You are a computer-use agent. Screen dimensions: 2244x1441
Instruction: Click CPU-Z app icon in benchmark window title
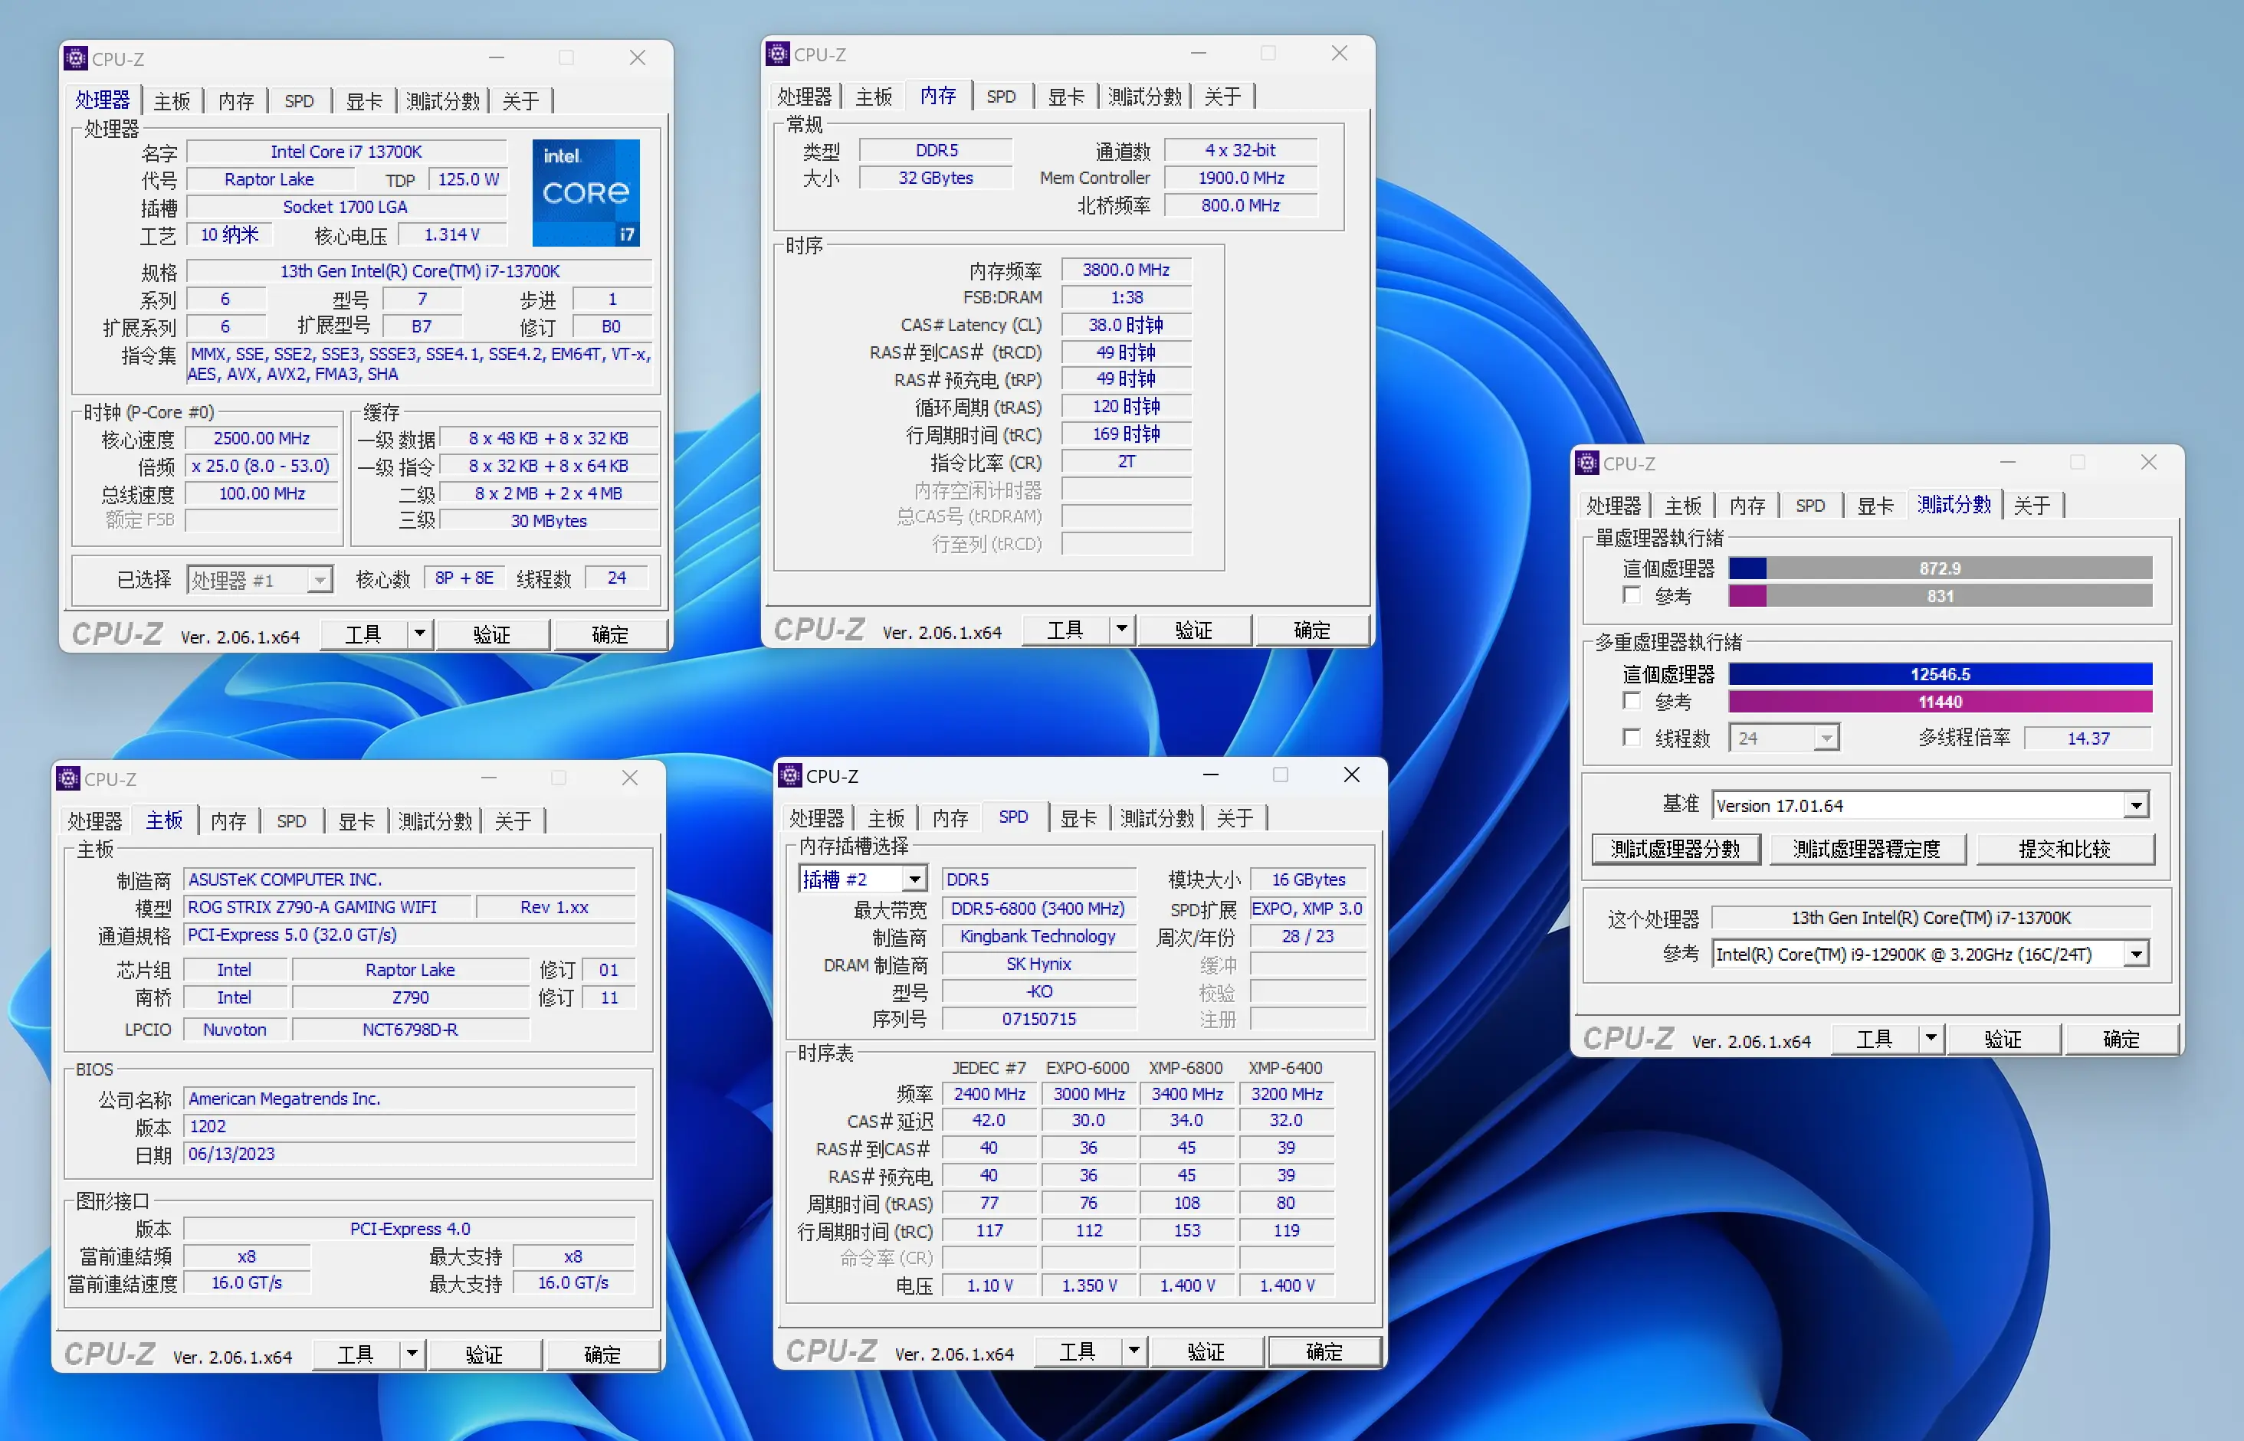[x=1586, y=463]
